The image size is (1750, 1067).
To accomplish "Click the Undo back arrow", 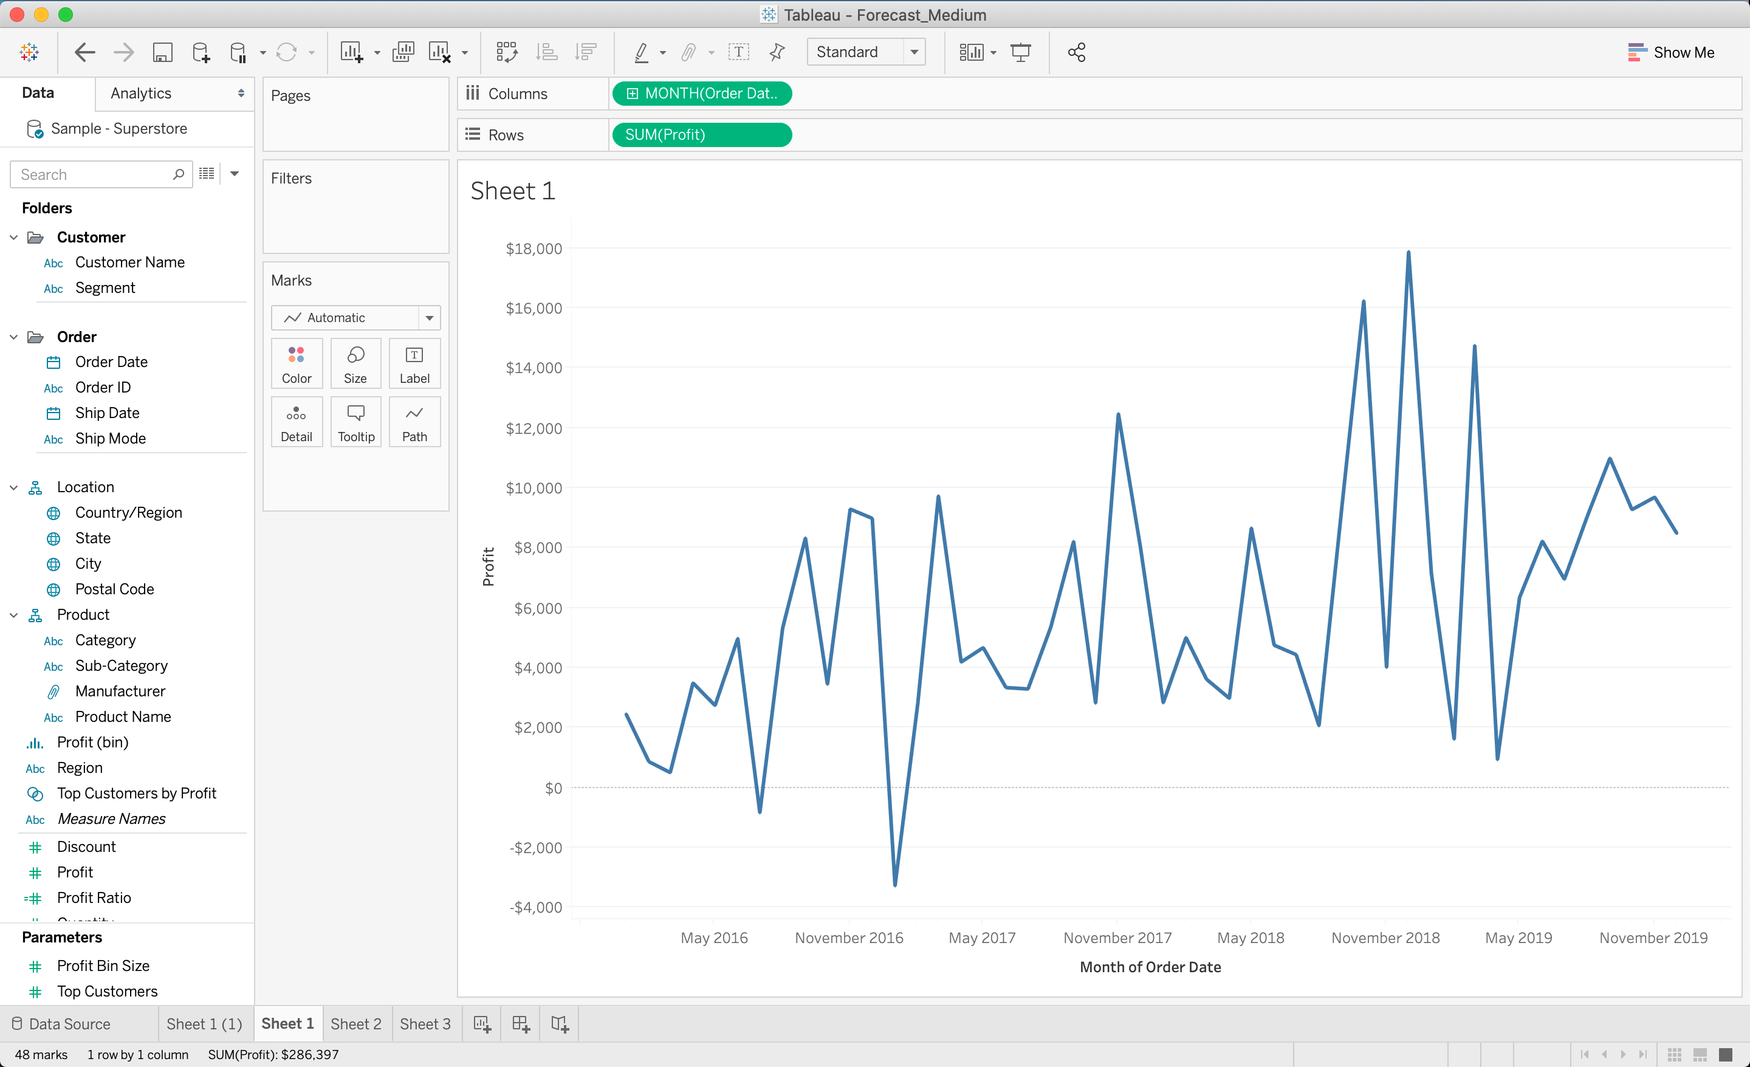I will (x=84, y=52).
